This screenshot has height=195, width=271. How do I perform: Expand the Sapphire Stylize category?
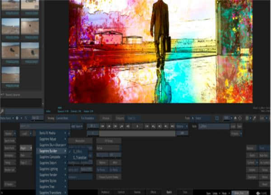coord(50,180)
